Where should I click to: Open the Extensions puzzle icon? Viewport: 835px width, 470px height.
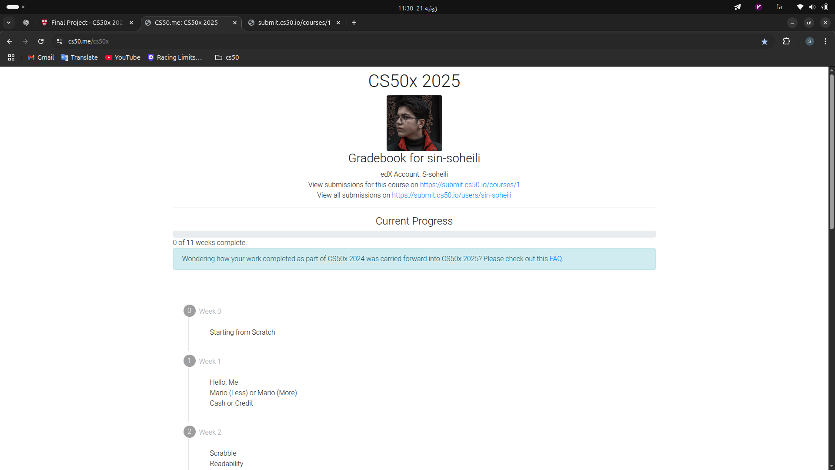pyautogui.click(x=786, y=41)
